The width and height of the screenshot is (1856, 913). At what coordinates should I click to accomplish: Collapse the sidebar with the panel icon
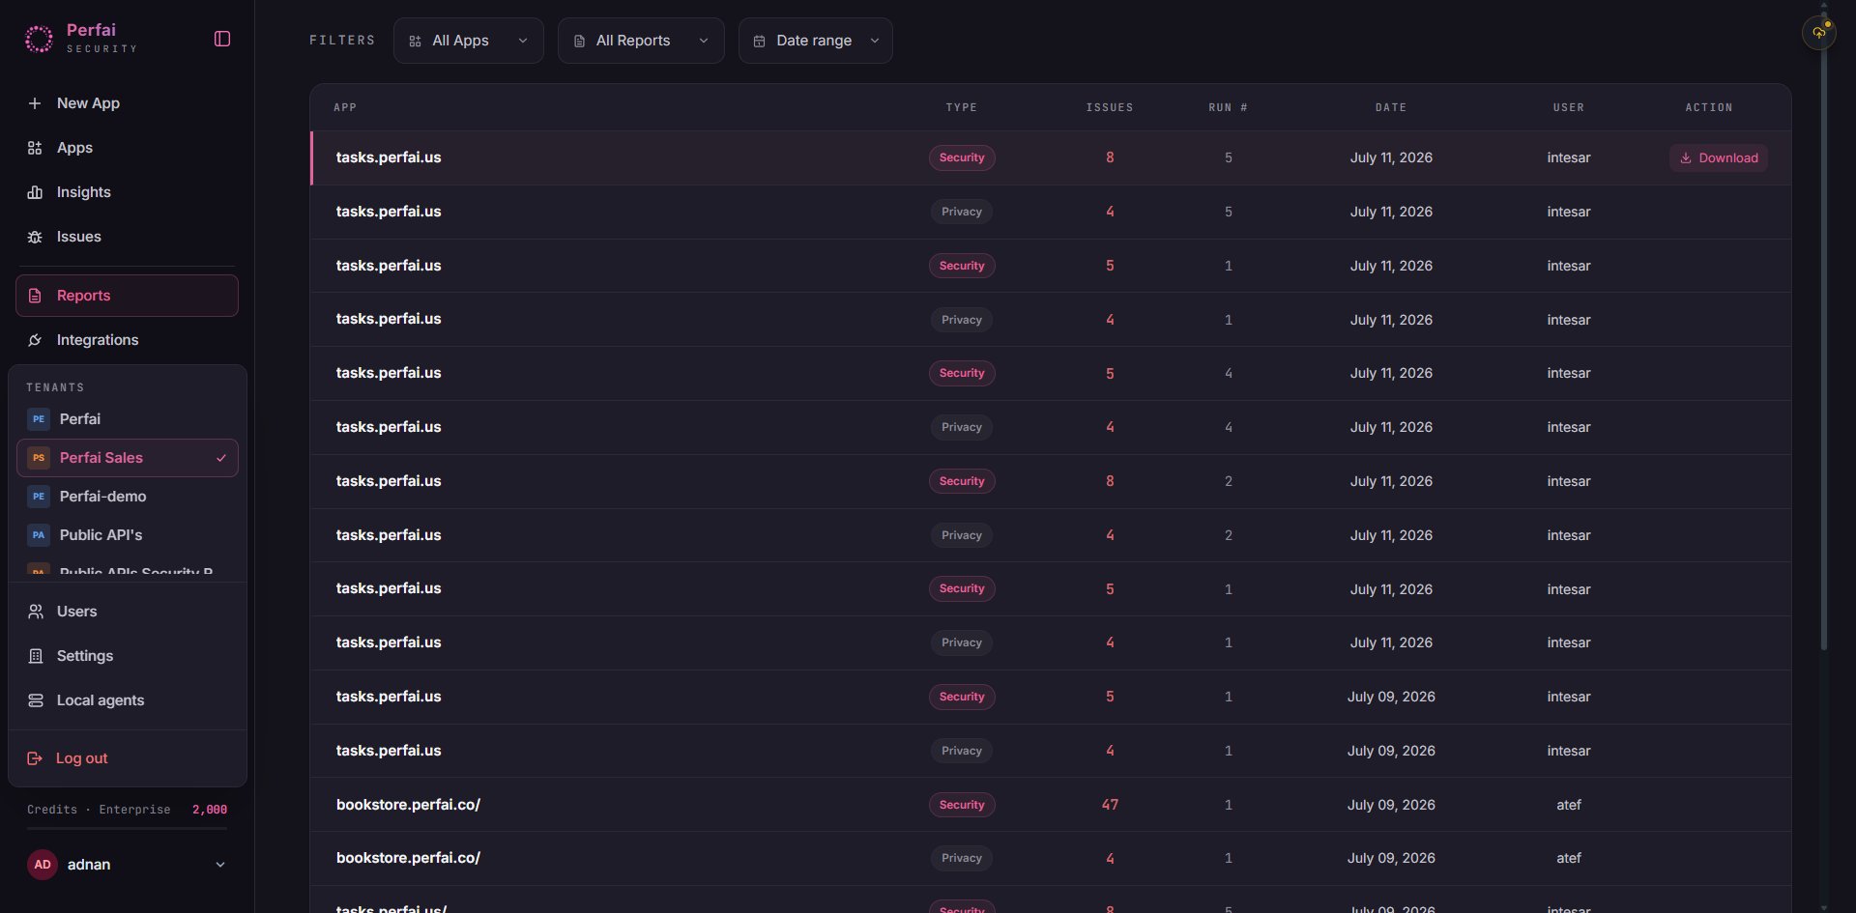(x=222, y=39)
